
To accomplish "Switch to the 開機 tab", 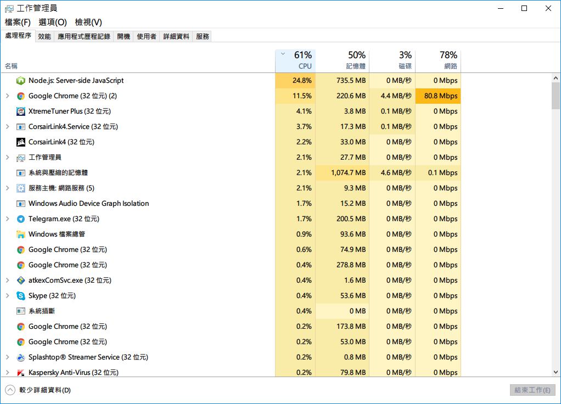I will click(124, 36).
